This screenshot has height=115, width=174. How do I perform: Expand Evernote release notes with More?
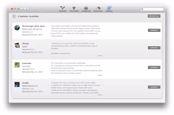click(100, 75)
